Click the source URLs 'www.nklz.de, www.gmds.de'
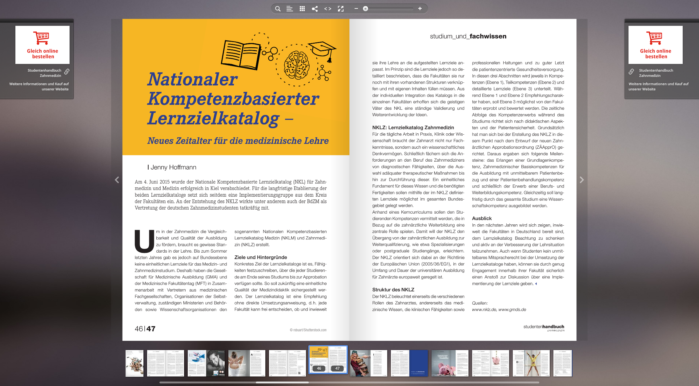Viewport: 699px width, 386px height. 499,309
